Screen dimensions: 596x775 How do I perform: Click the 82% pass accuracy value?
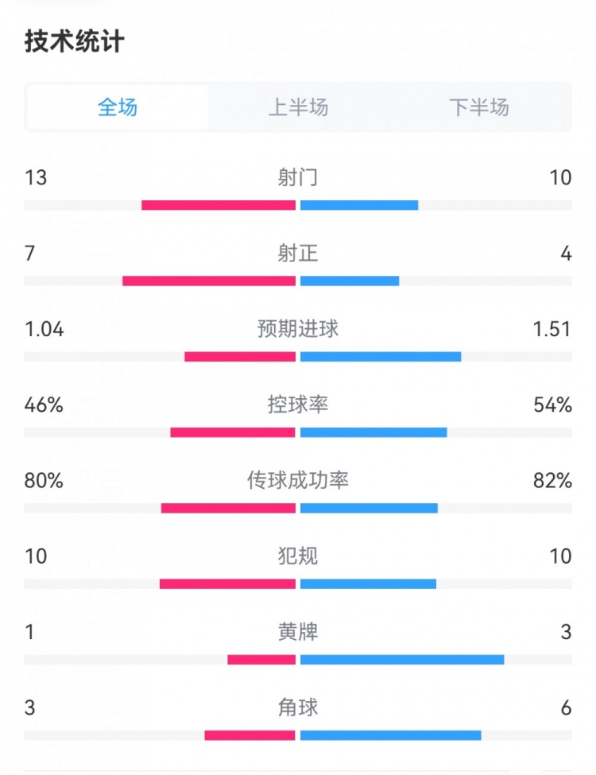pyautogui.click(x=553, y=480)
